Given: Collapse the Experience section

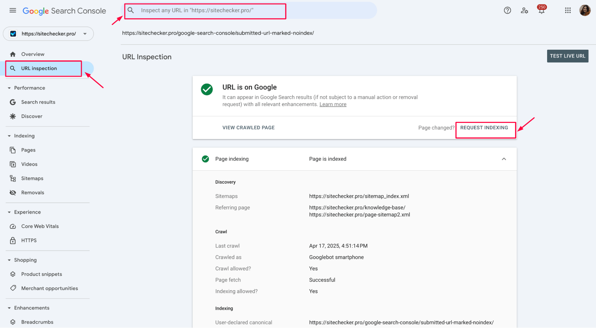Looking at the screenshot, I should pyautogui.click(x=9, y=212).
